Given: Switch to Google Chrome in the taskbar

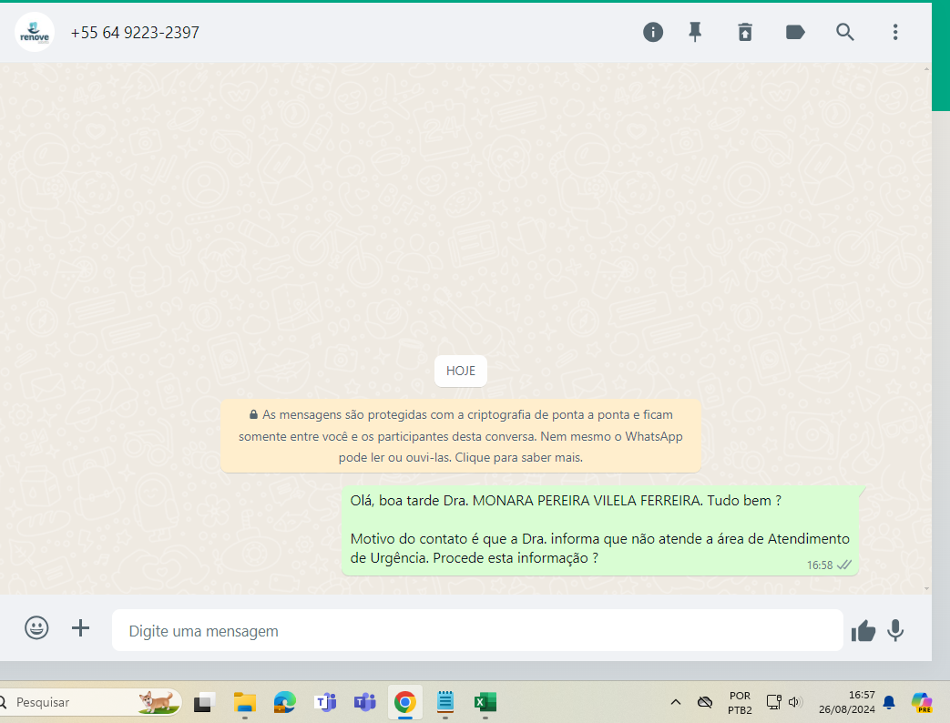Looking at the screenshot, I should (x=405, y=702).
